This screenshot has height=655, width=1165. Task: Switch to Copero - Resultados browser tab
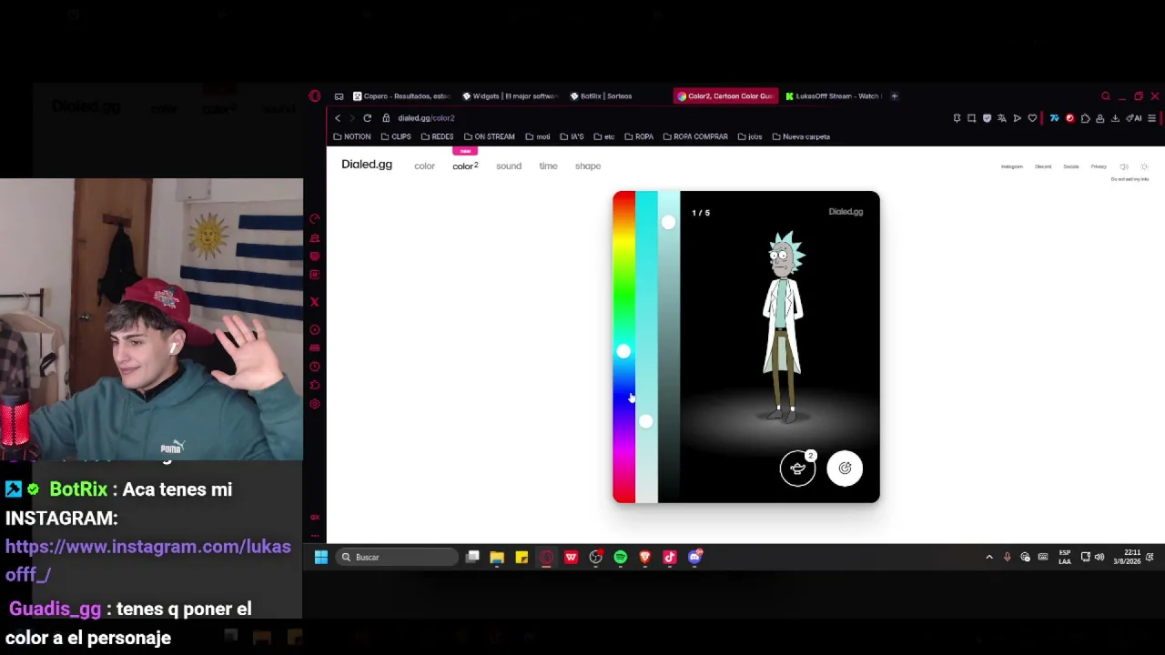coord(401,96)
